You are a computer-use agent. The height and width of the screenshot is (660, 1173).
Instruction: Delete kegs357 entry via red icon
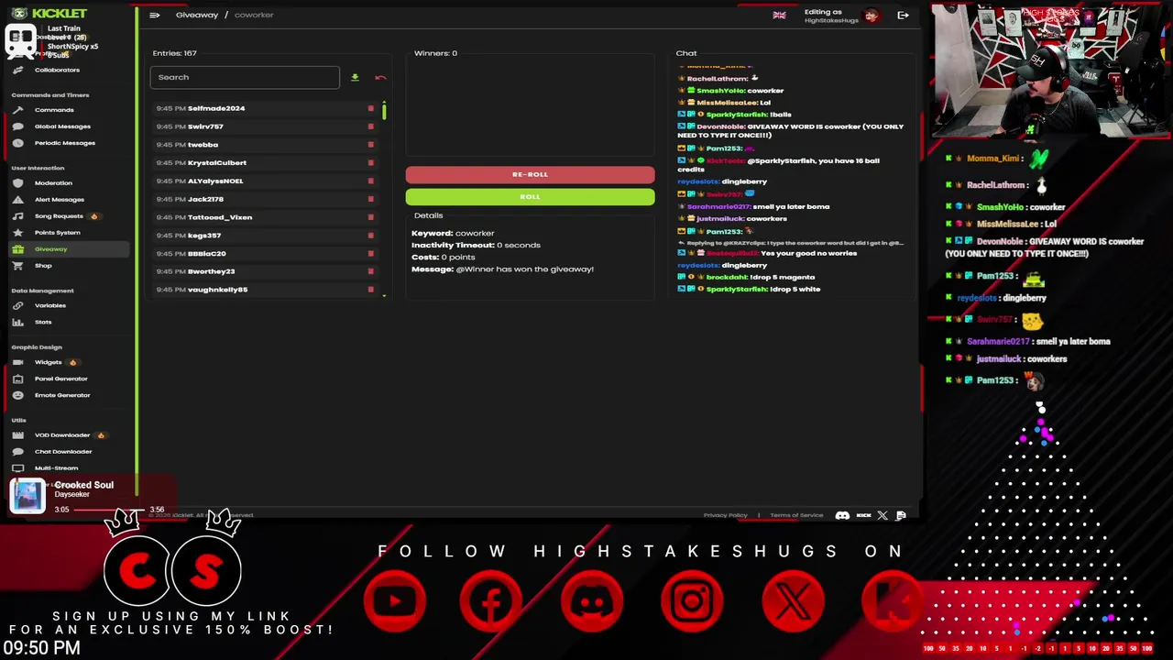pos(370,236)
